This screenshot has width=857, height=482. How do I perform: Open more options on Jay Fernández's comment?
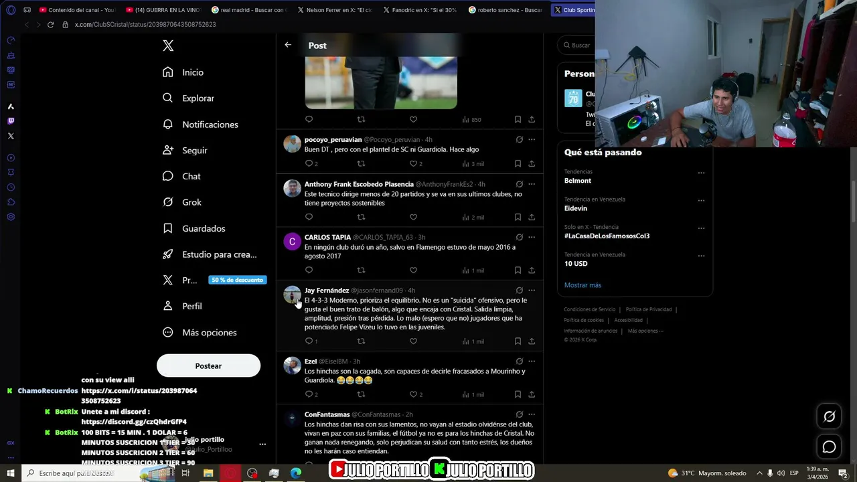pos(532,291)
